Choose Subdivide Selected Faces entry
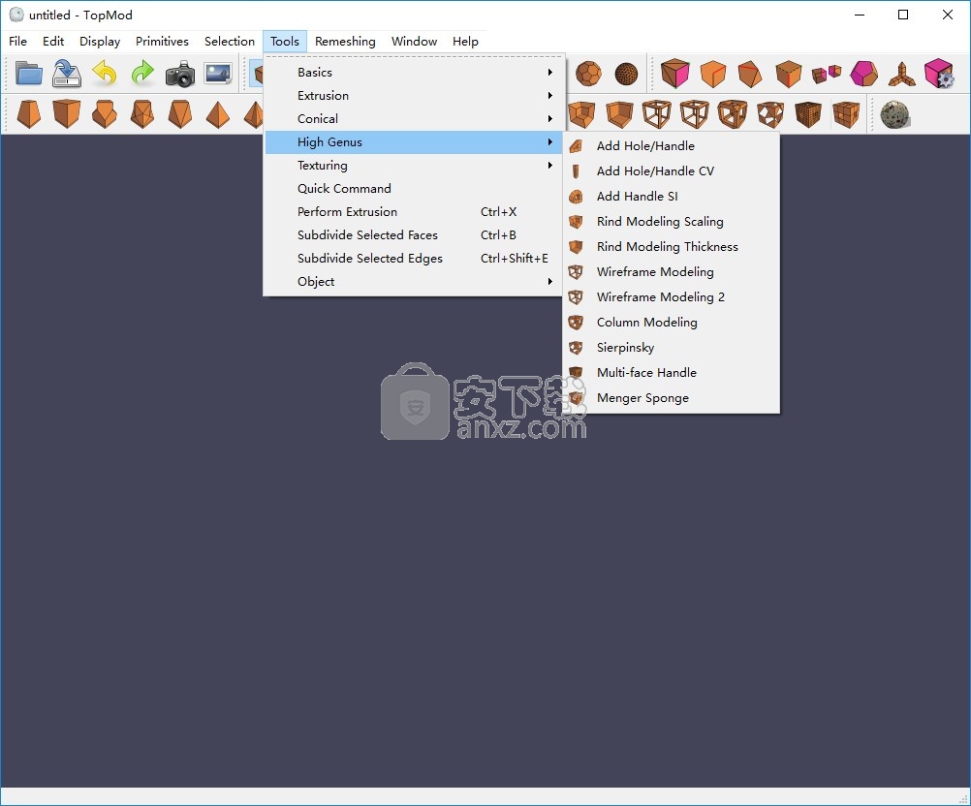971x806 pixels. pyautogui.click(x=415, y=235)
